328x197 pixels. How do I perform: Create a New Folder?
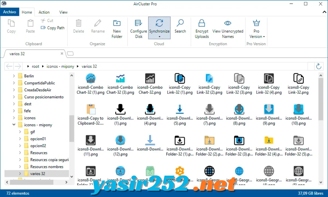click(117, 28)
